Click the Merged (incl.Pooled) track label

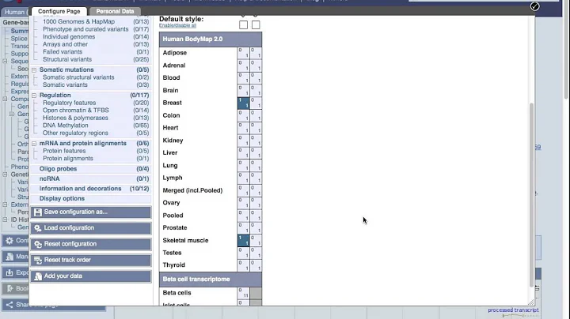pyautogui.click(x=192, y=190)
